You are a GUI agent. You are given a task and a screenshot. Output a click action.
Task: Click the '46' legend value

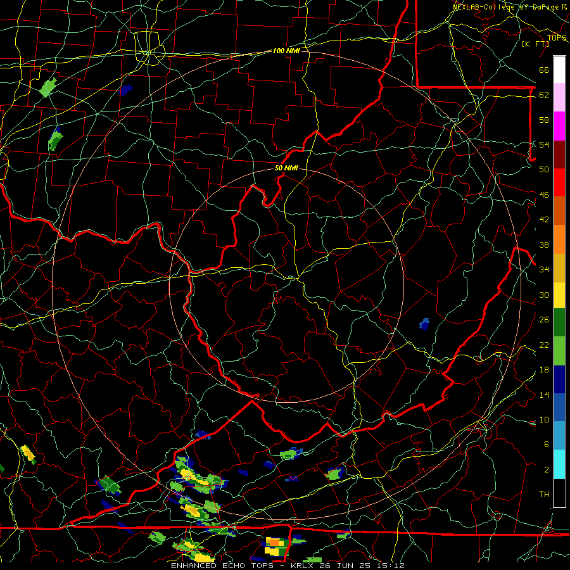click(544, 194)
